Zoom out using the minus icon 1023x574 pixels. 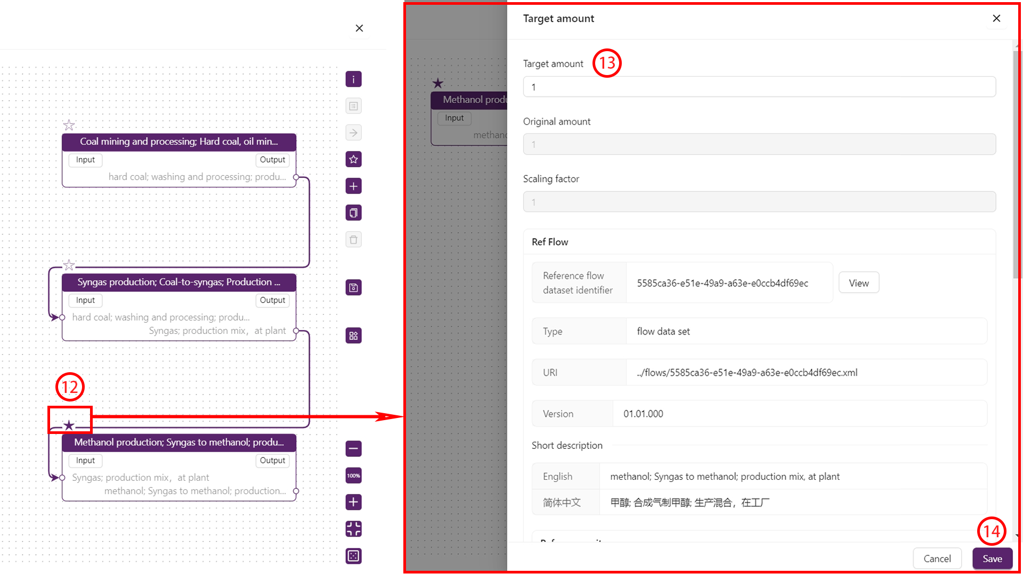[353, 449]
